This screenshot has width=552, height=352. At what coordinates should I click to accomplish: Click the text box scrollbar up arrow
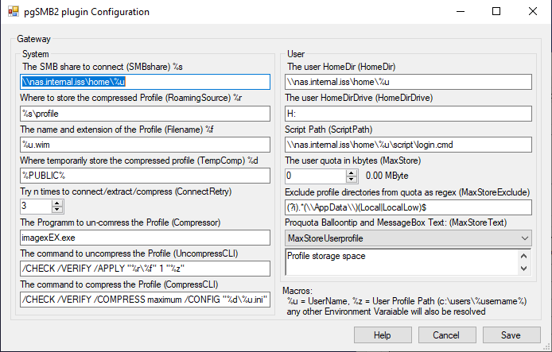tap(524, 256)
